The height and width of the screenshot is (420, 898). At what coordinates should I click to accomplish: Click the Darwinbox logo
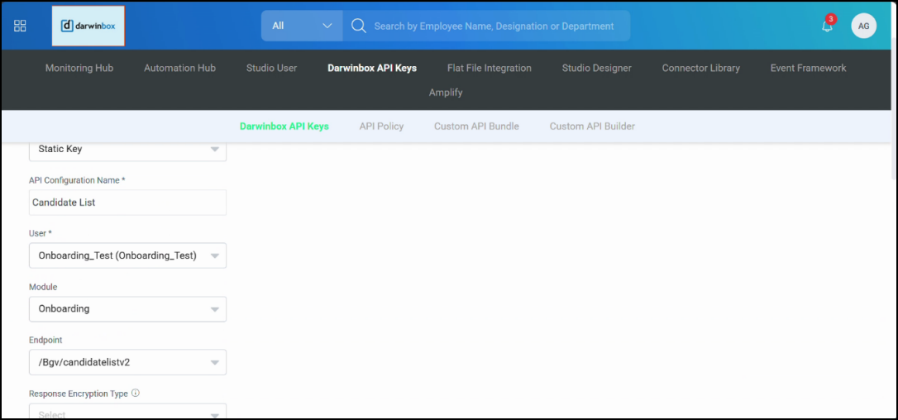(x=88, y=26)
